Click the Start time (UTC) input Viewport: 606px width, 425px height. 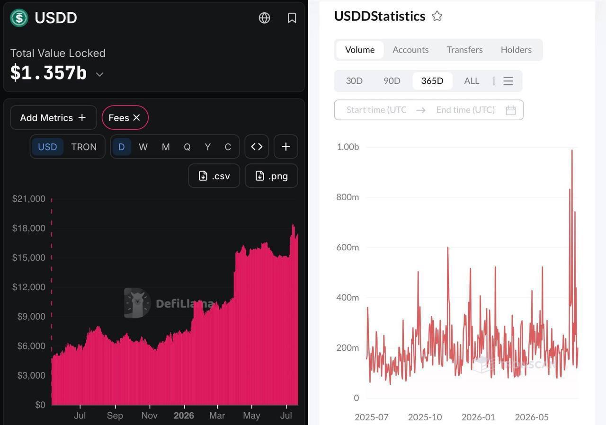(x=376, y=110)
